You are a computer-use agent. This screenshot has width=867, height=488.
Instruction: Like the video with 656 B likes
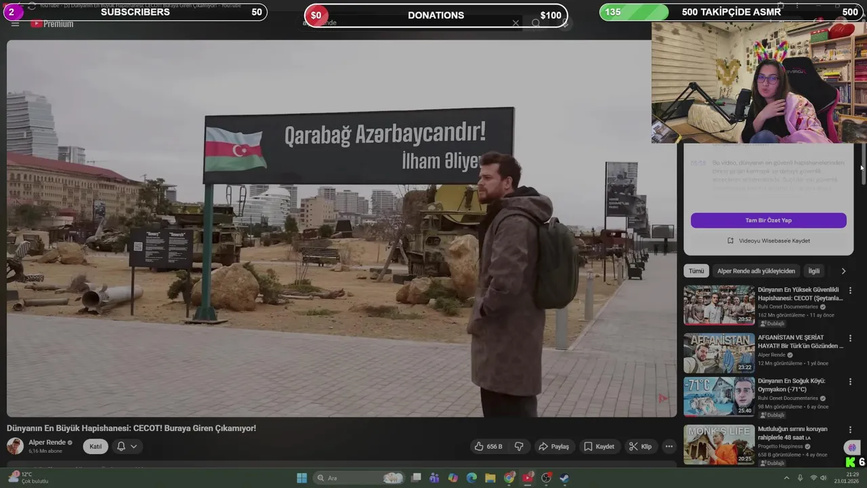pos(488,447)
